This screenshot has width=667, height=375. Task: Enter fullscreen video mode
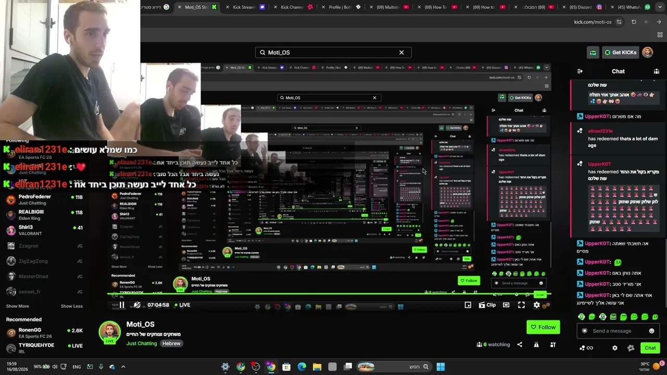point(522,305)
